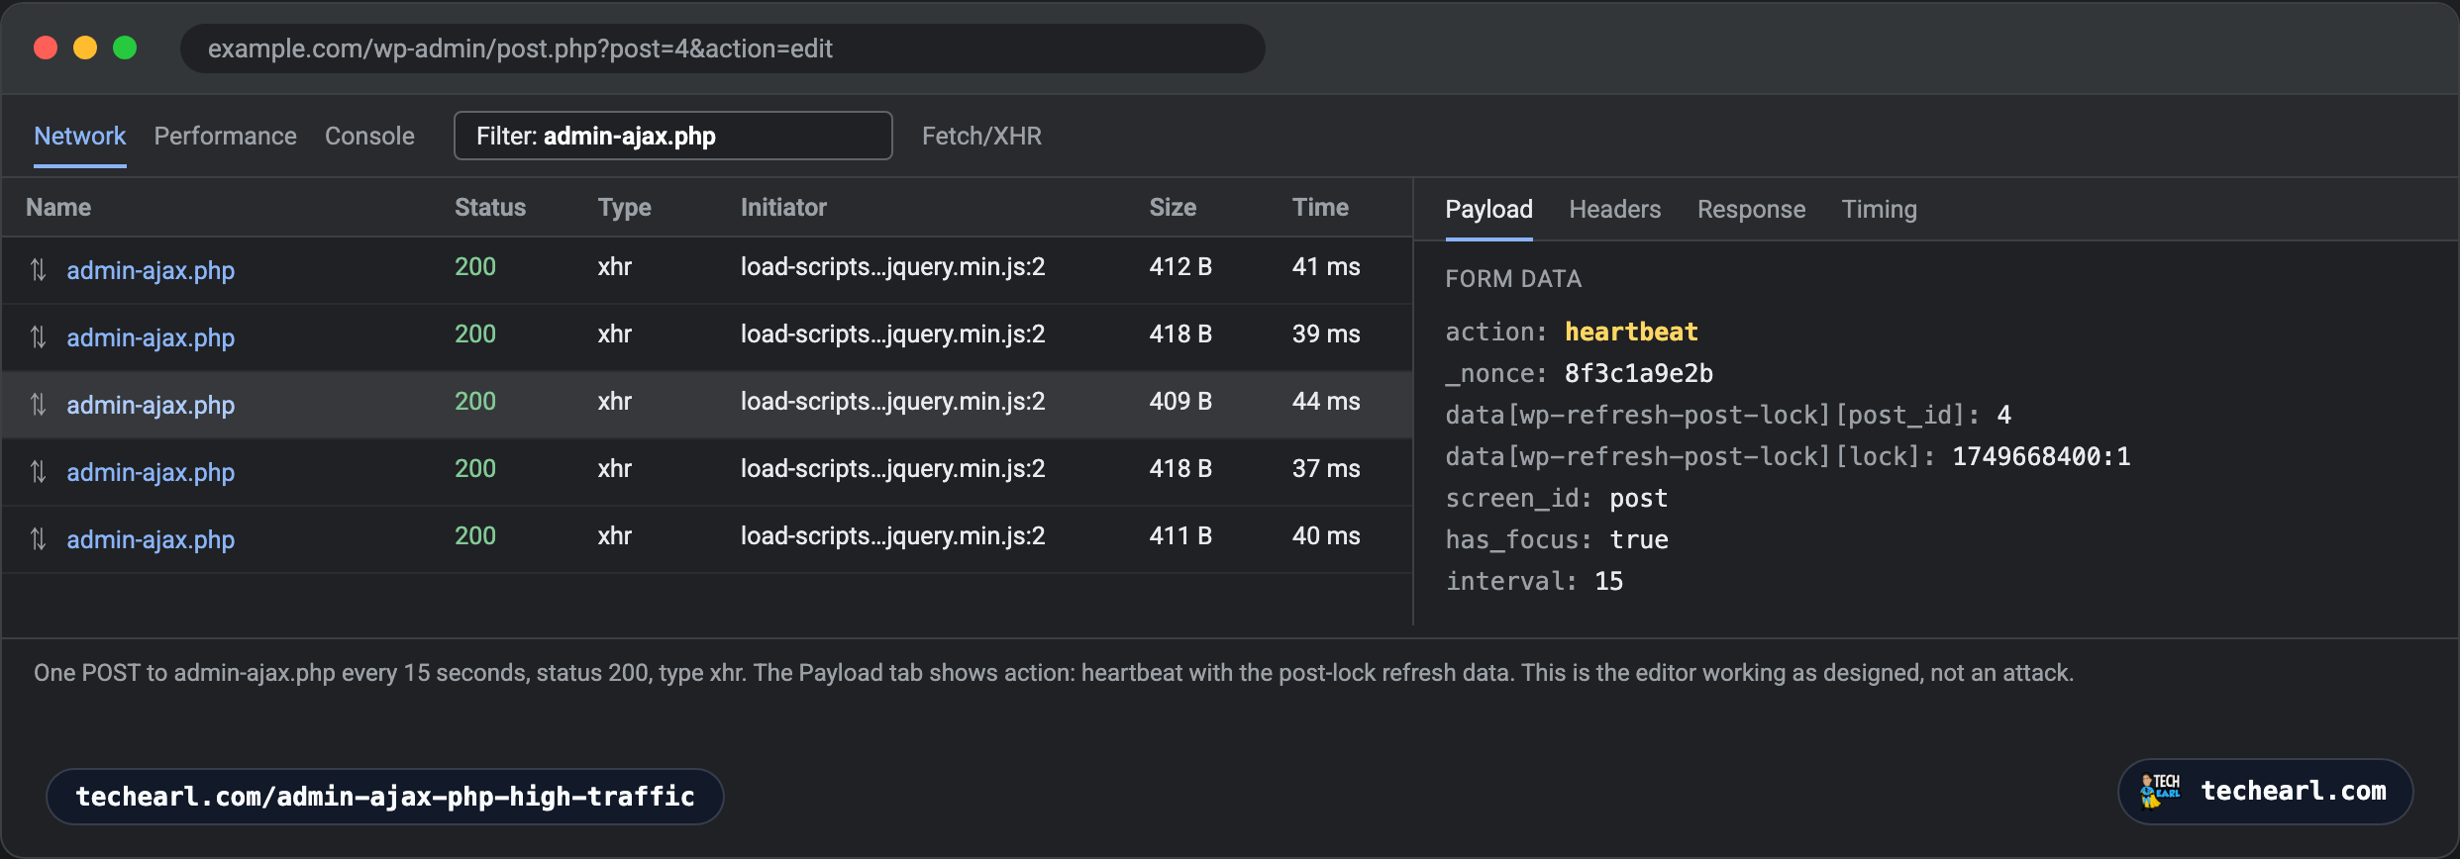Viewport: 2460px width, 859px height.
Task: Click the highlighted "heartbeat" action value
Action: 1631,332
